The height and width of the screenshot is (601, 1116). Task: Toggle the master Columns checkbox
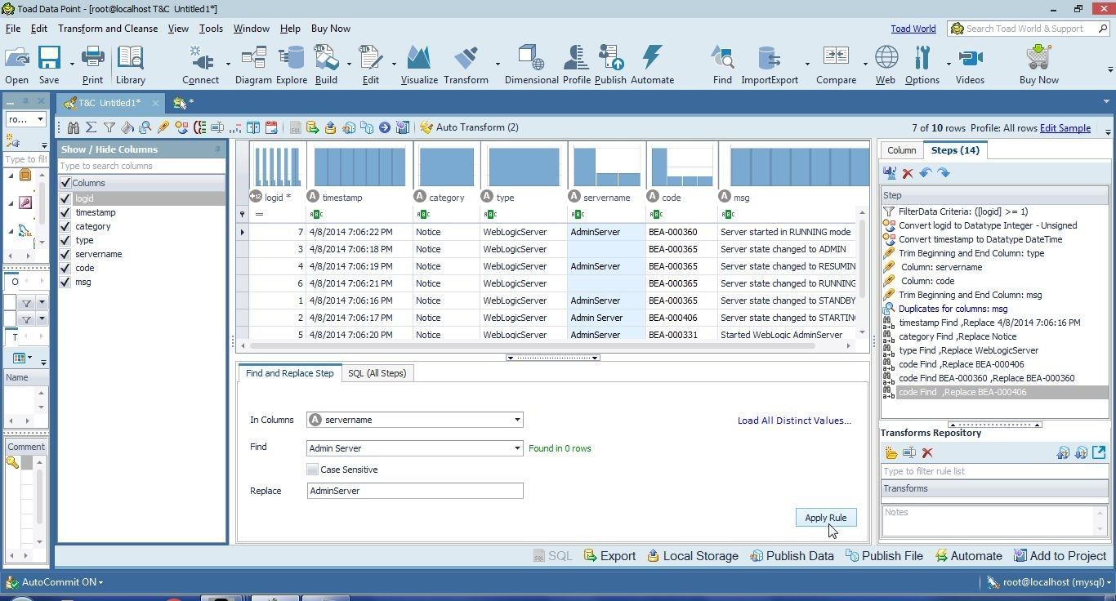point(65,183)
